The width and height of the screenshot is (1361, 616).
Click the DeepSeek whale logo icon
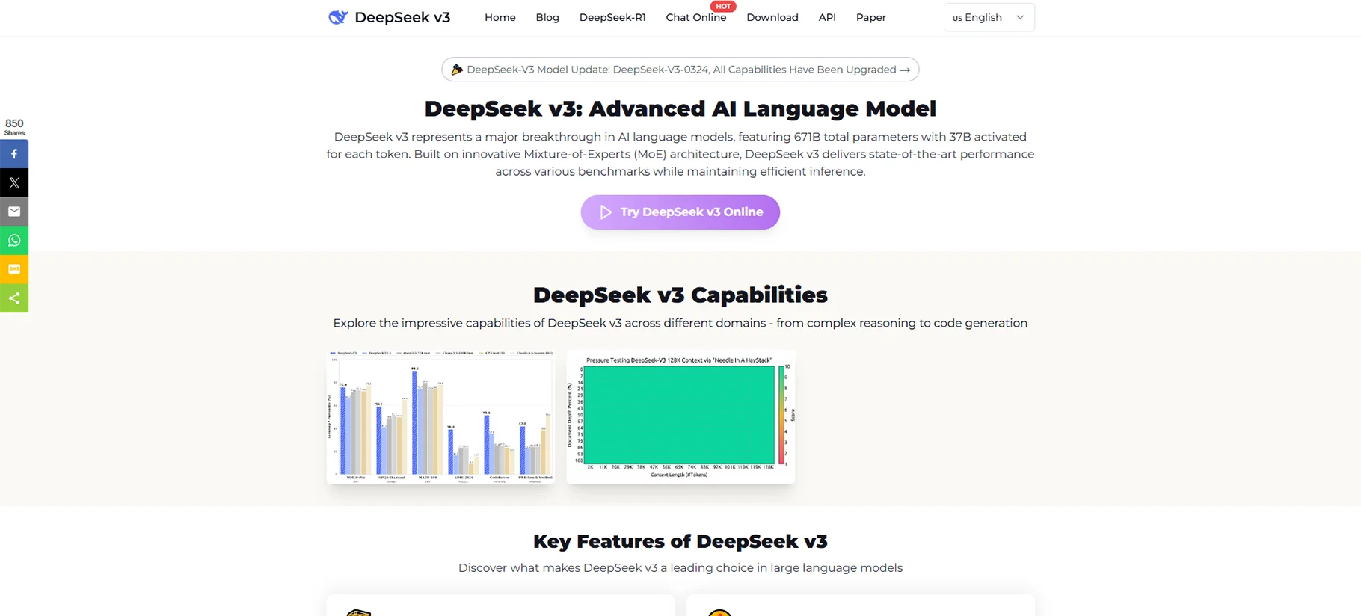click(x=338, y=17)
